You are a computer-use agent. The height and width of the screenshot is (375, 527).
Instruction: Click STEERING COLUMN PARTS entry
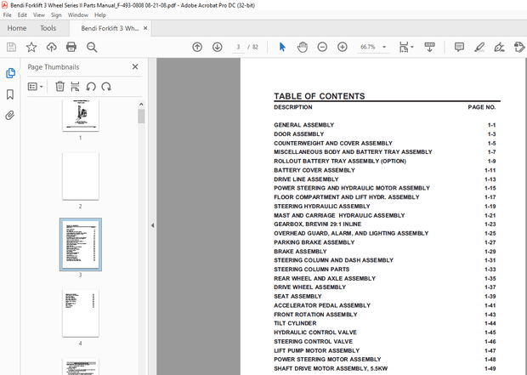[312, 270]
